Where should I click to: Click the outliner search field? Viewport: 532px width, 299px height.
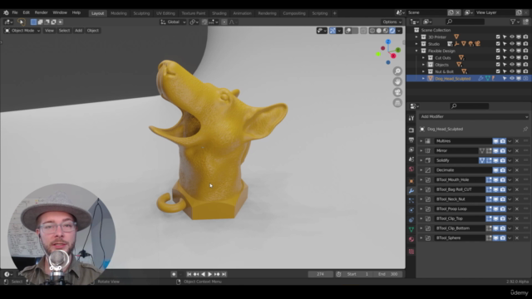pyautogui.click(x=465, y=22)
